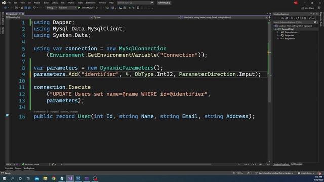Click Solution Explorer collapse all icon

(x=301, y=18)
